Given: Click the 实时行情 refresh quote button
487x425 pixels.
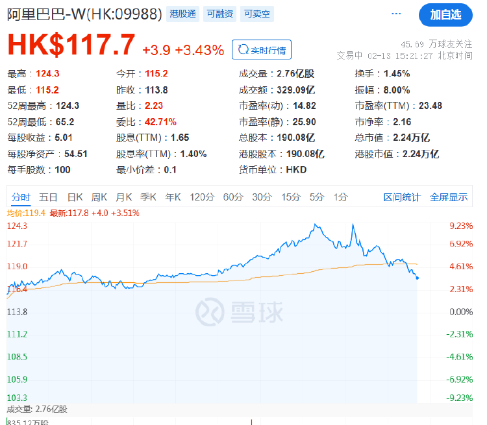Looking at the screenshot, I should coord(262,50).
